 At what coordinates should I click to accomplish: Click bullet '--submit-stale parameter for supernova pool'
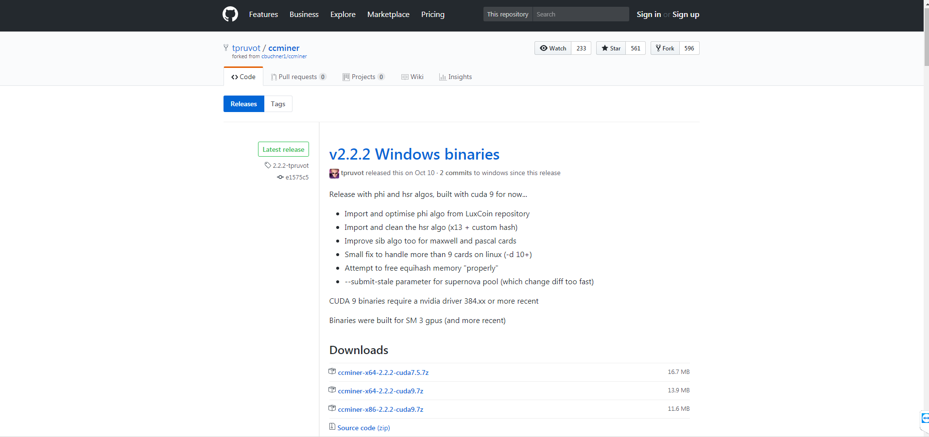(421, 281)
